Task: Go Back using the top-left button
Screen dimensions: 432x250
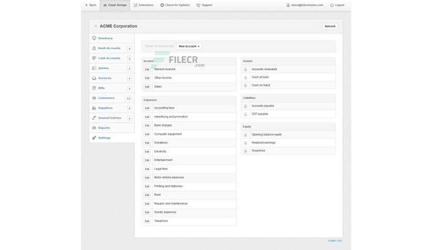Action: 90,5
